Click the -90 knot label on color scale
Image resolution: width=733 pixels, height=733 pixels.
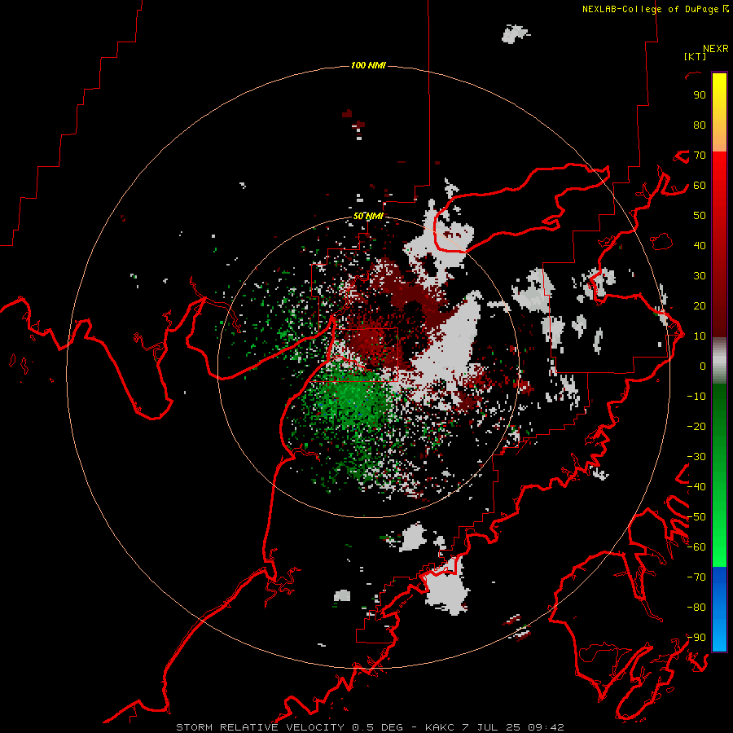pyautogui.click(x=696, y=638)
